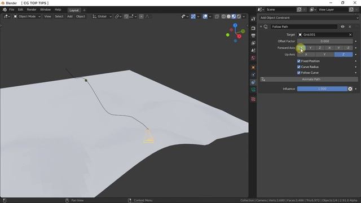
Task: Click the blue Z axis on navigation gizmo
Action: 235,25
